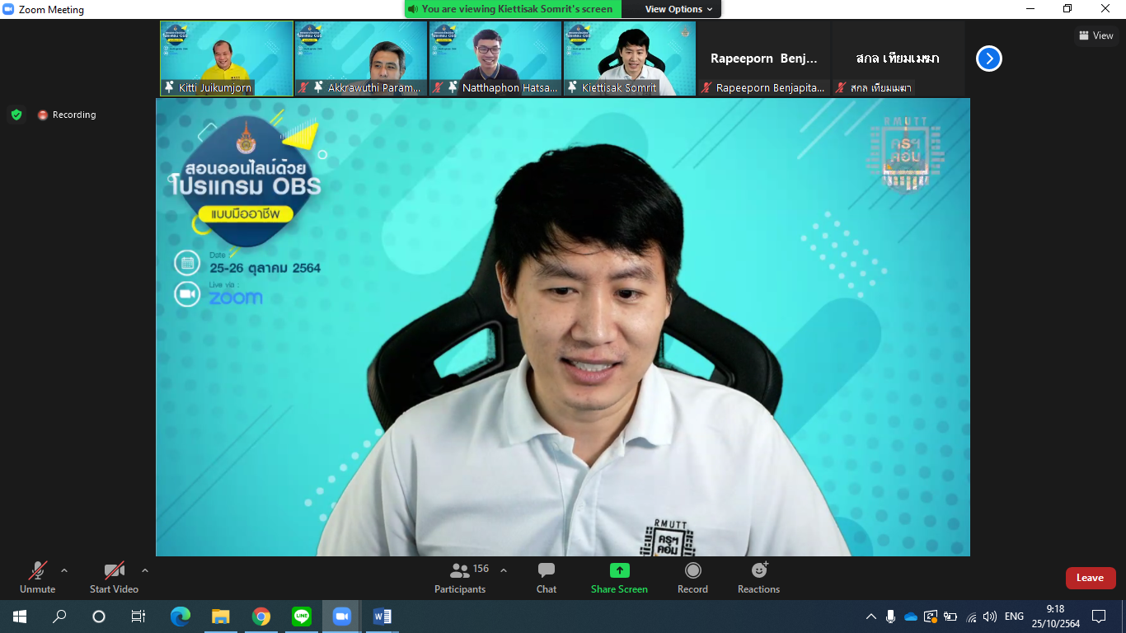Open Task View on the taskbar
The image size is (1126, 633).
pos(138,617)
